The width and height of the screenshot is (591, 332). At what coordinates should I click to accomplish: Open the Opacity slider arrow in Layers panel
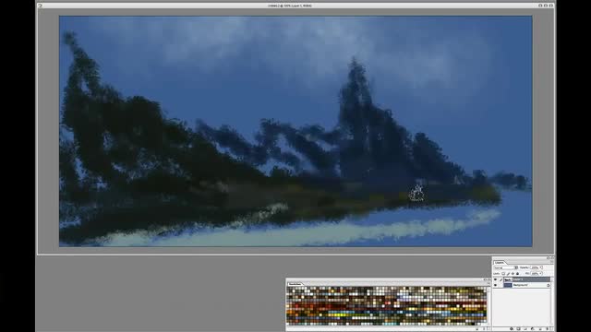click(x=540, y=267)
